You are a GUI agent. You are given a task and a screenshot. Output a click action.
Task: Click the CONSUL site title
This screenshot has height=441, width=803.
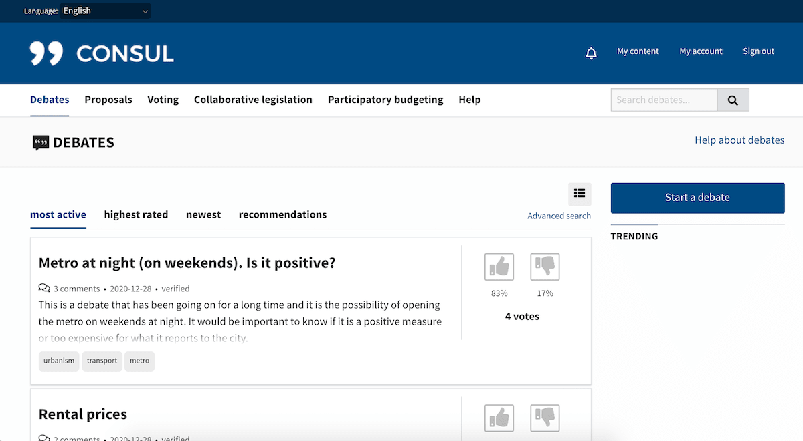pyautogui.click(x=125, y=53)
